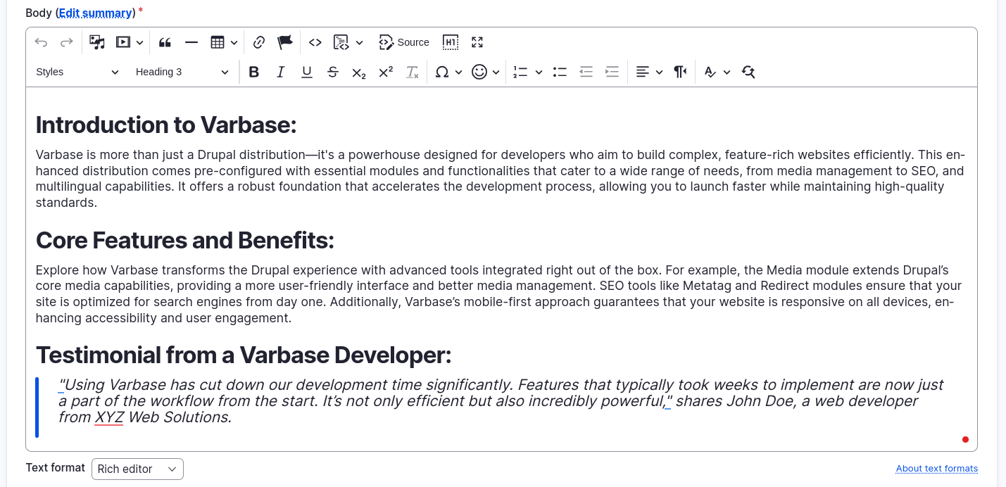
Task: Open the Styles dropdown
Action: pyautogui.click(x=77, y=72)
